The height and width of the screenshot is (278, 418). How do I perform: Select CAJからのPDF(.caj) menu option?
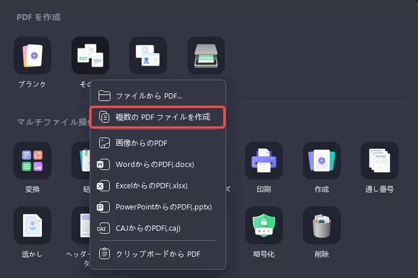(x=158, y=228)
